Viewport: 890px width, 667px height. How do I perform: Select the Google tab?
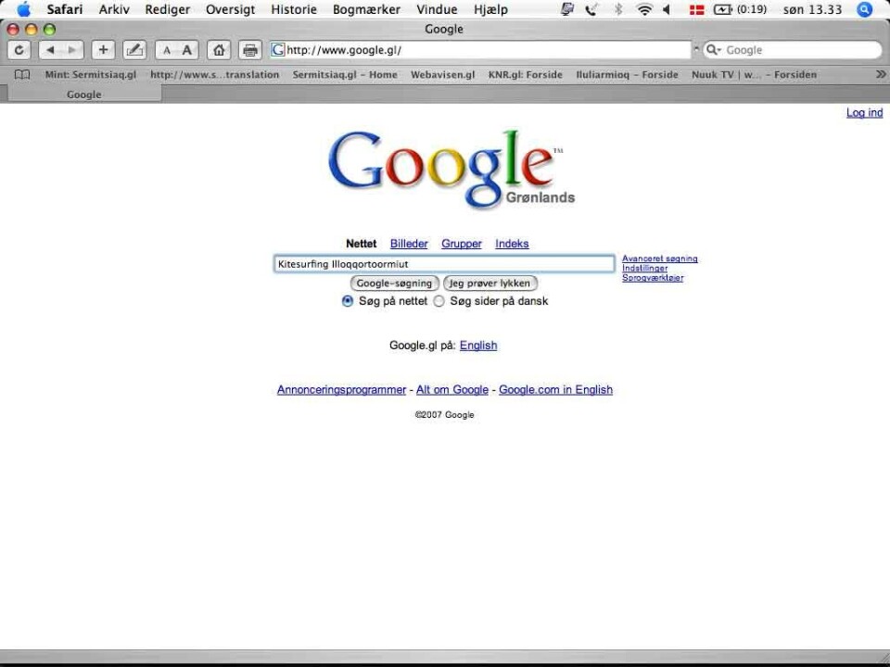click(x=84, y=94)
